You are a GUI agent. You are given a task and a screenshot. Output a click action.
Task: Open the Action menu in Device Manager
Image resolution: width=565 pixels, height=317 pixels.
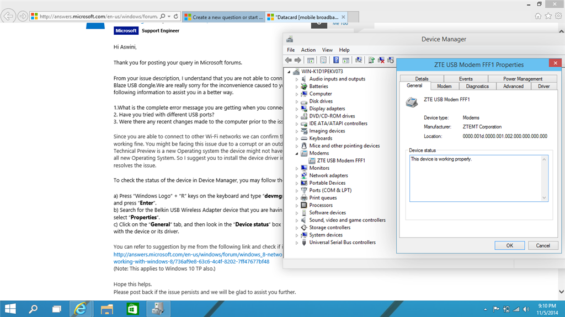coord(308,50)
